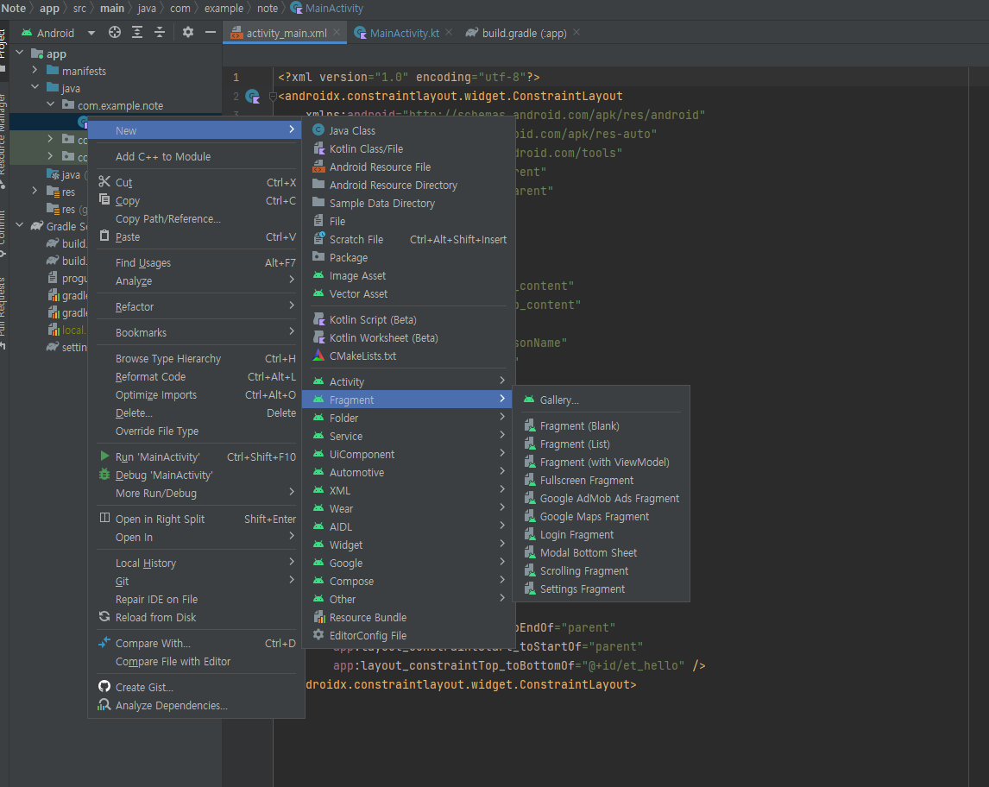Hide the project panel with minus icon
The height and width of the screenshot is (787, 989).
pos(211,32)
